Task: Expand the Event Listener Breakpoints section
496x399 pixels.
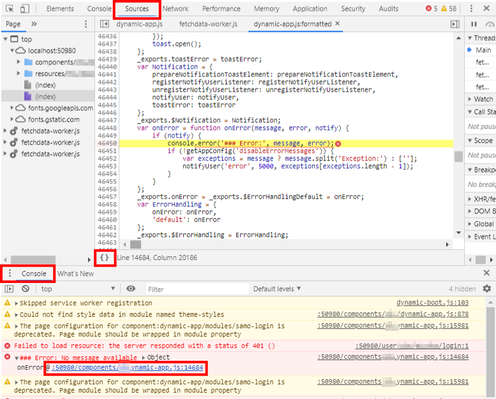Action: [470, 236]
